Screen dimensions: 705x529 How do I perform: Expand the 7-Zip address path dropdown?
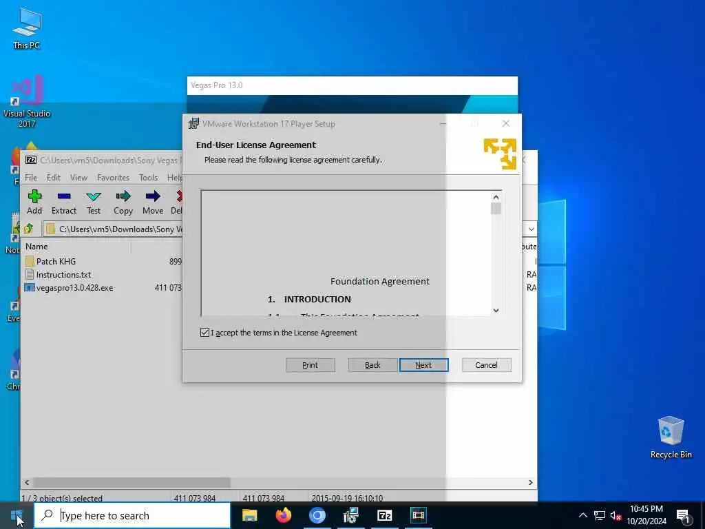(x=531, y=229)
